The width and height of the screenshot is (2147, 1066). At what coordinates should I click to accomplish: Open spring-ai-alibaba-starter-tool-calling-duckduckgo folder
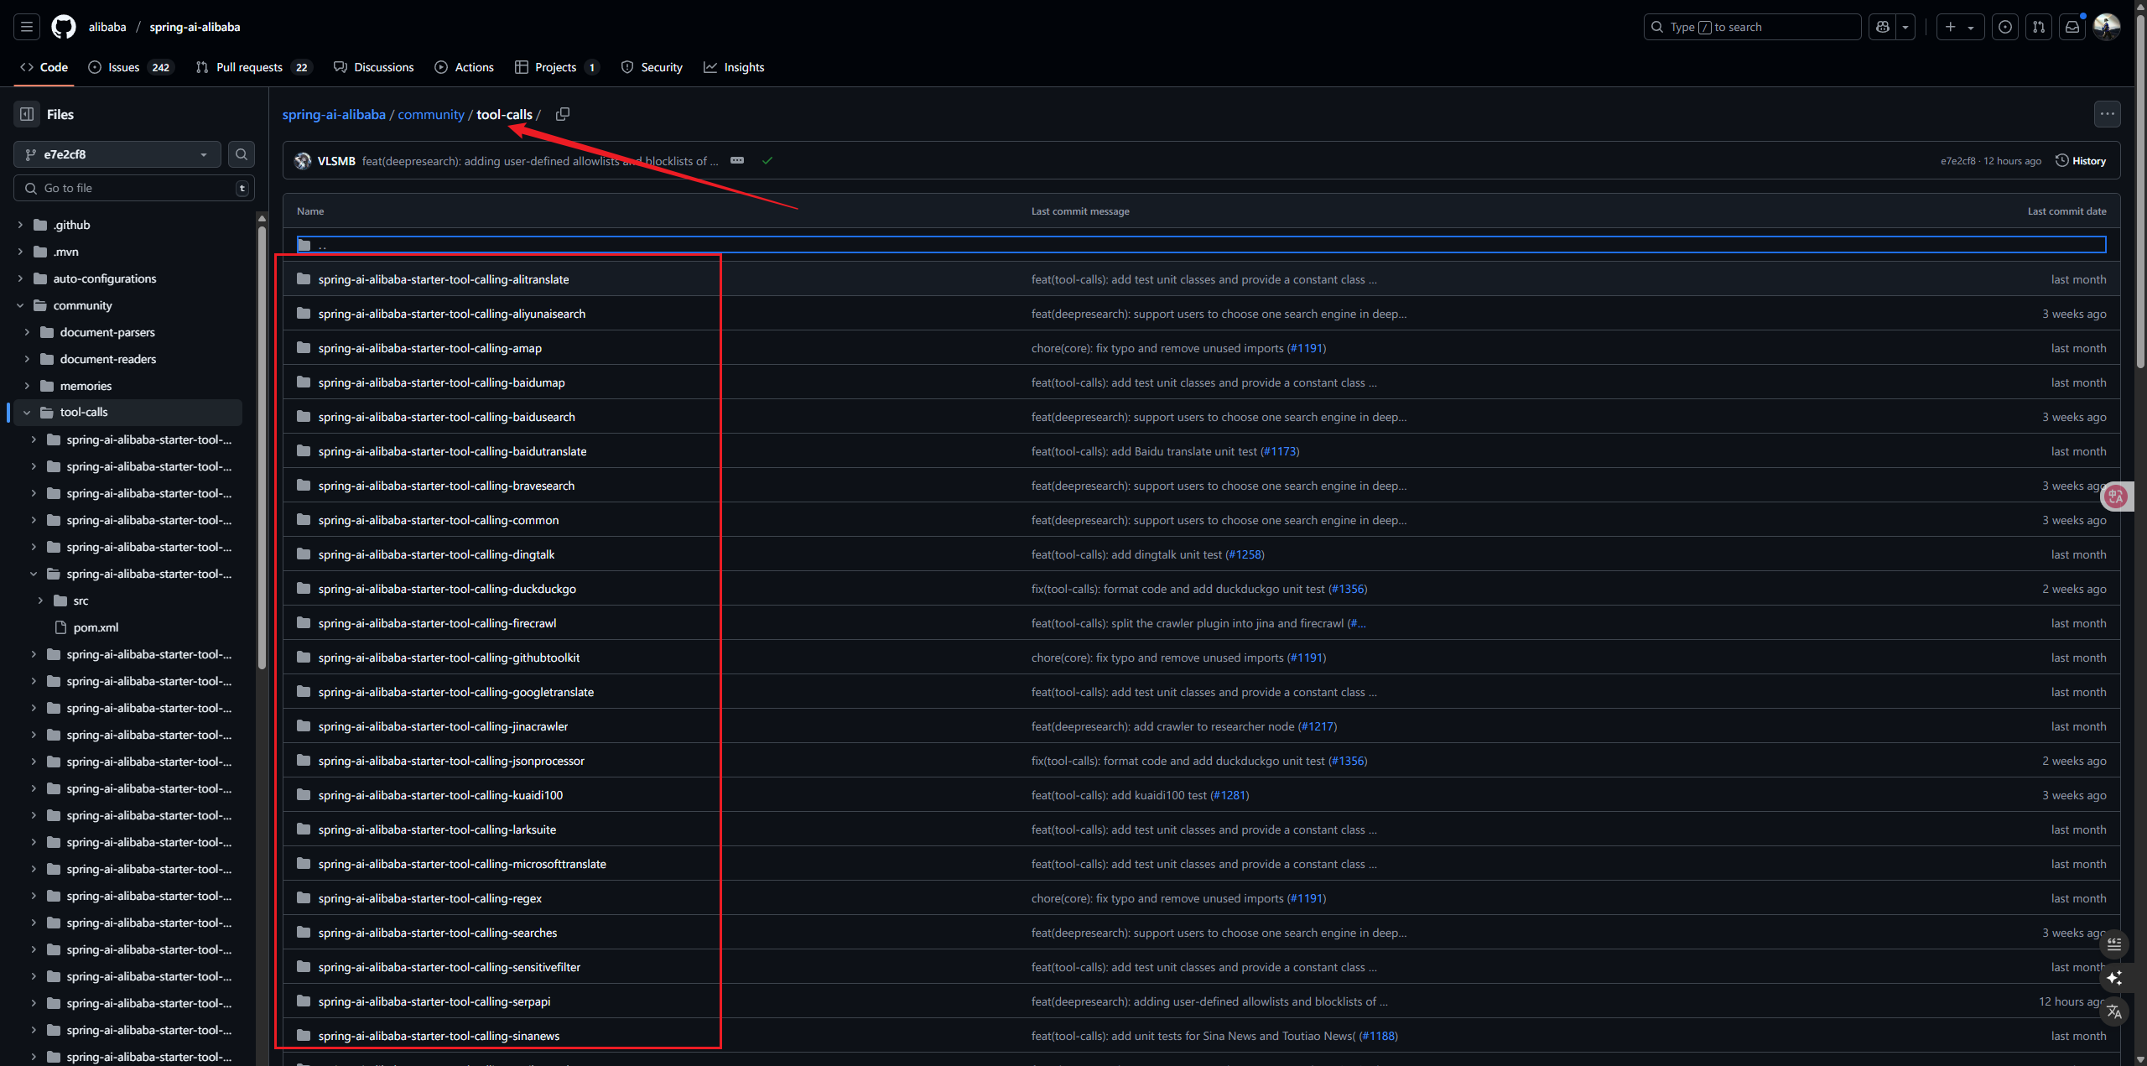[447, 589]
